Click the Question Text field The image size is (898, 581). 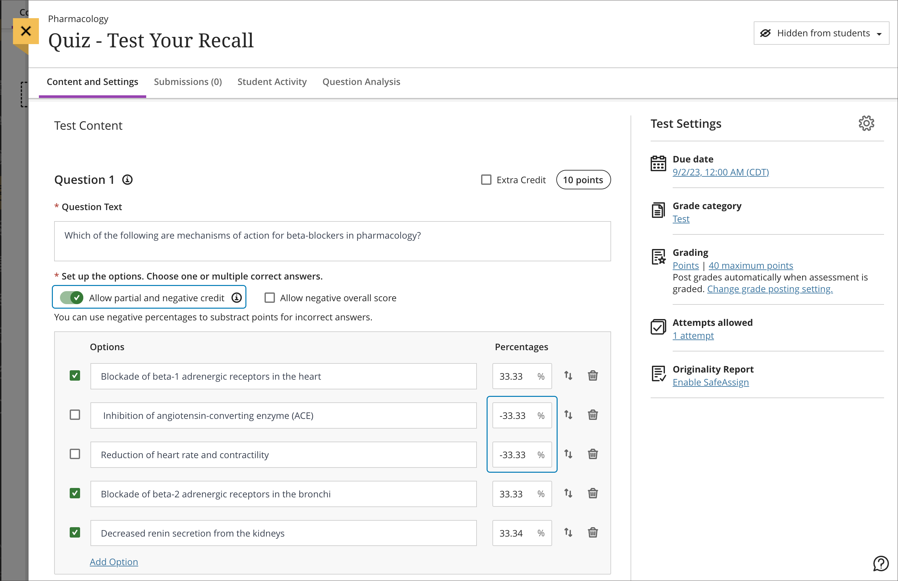coord(332,241)
